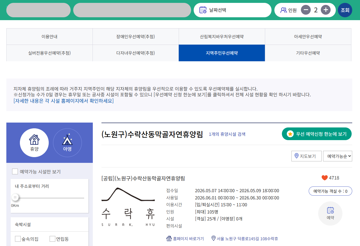360x246 pixels.
Task: Check the 연립동 checkbox
Action: (x=52, y=239)
